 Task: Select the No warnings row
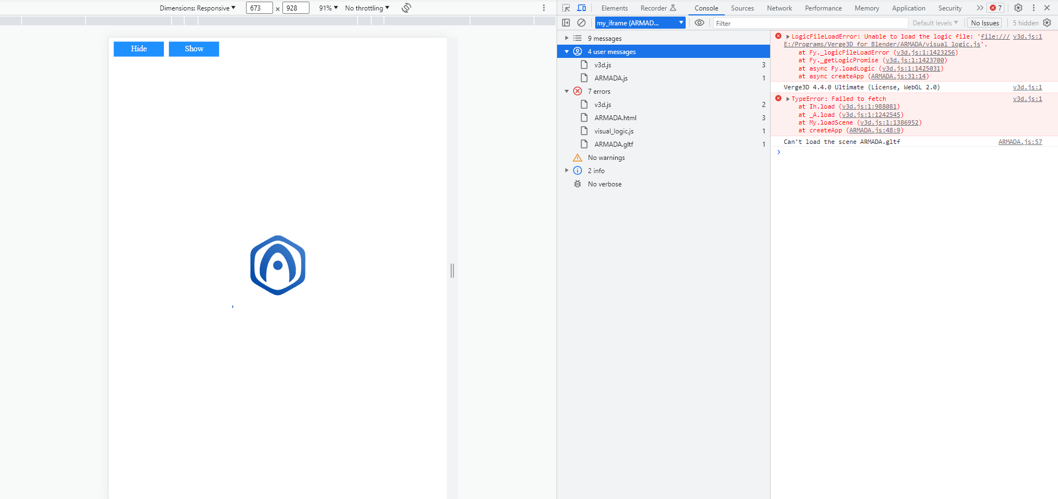coord(664,157)
